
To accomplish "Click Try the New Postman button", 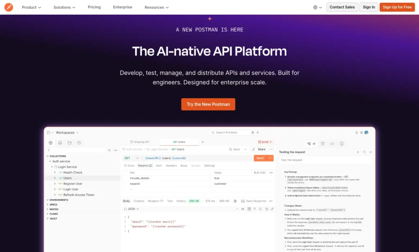I will pos(208,104).
